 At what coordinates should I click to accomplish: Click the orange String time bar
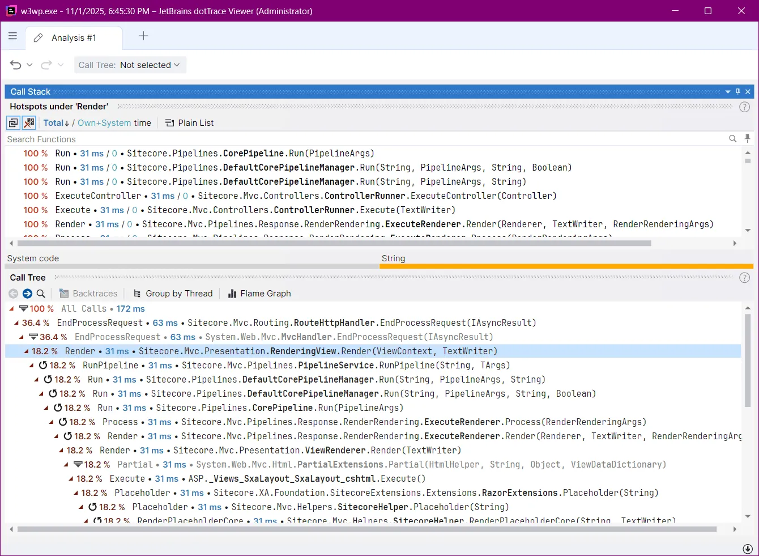pos(566,266)
